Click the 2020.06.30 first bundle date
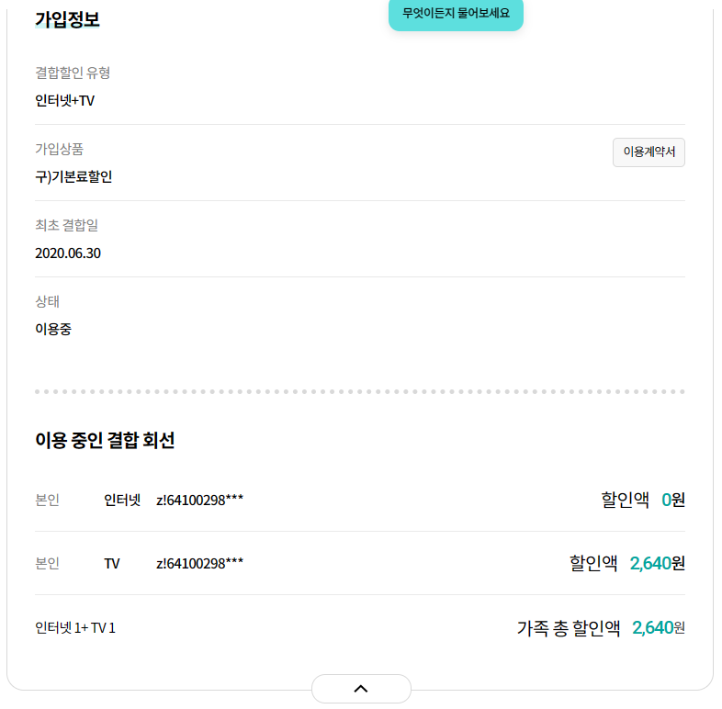The image size is (722, 709). click(x=68, y=253)
